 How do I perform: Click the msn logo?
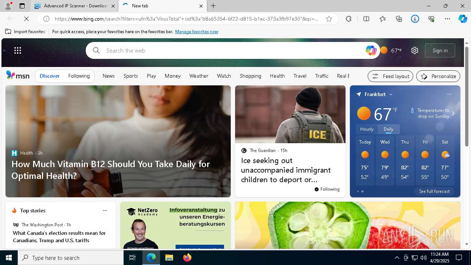(x=18, y=75)
